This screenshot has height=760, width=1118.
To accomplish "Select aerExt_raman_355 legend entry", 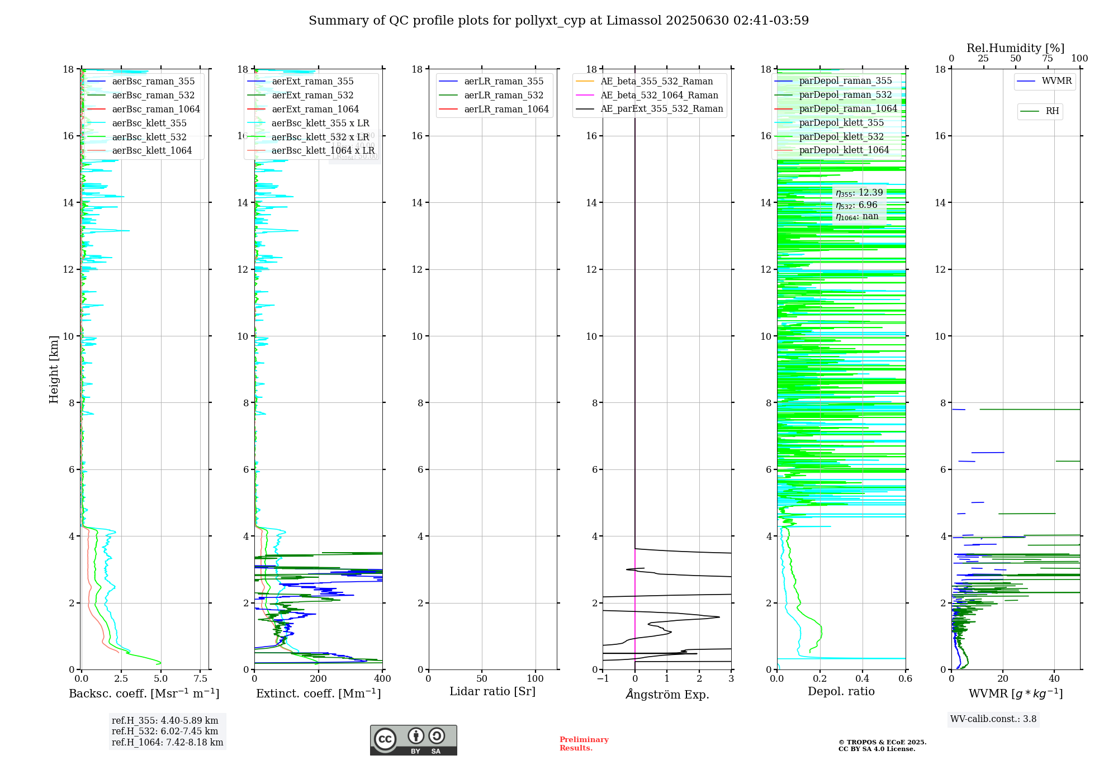I will tap(301, 82).
